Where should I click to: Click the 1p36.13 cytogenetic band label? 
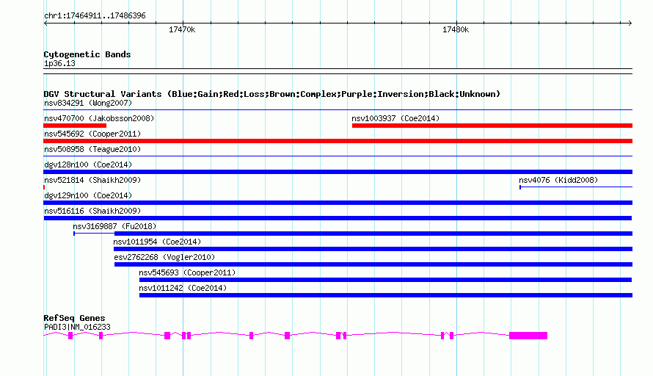point(59,63)
